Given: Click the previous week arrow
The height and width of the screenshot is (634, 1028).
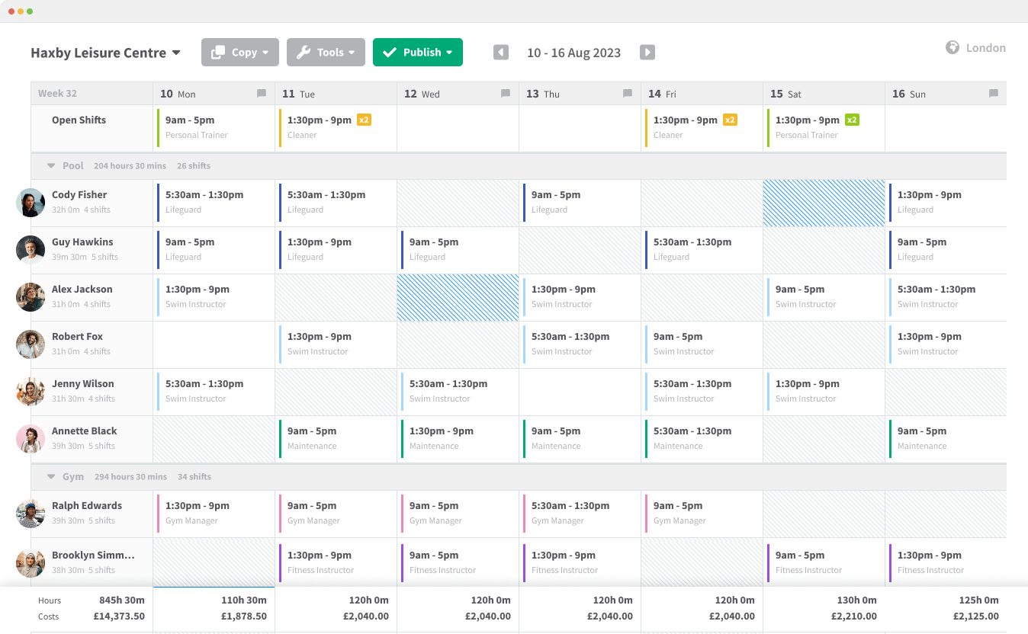Looking at the screenshot, I should click(500, 52).
